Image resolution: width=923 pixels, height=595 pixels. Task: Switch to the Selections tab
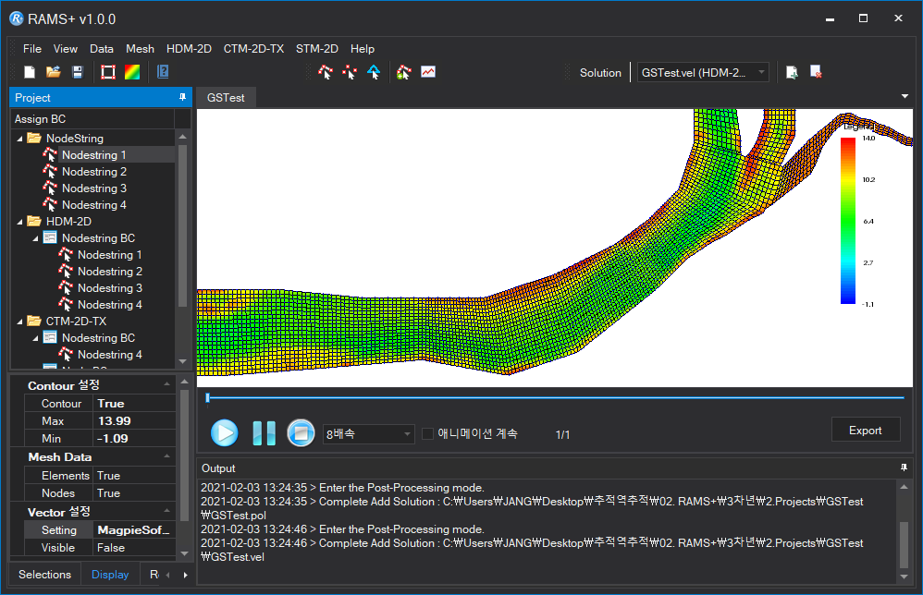tap(44, 575)
